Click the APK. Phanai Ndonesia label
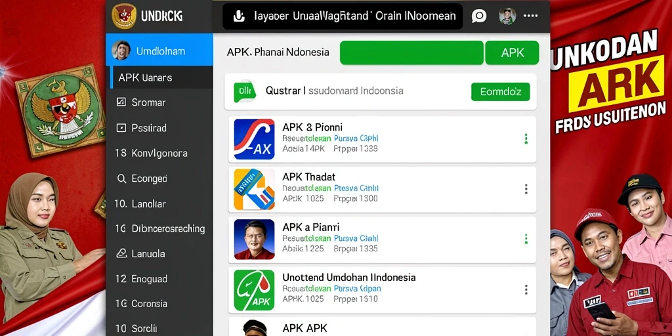The image size is (672, 336). [x=278, y=52]
